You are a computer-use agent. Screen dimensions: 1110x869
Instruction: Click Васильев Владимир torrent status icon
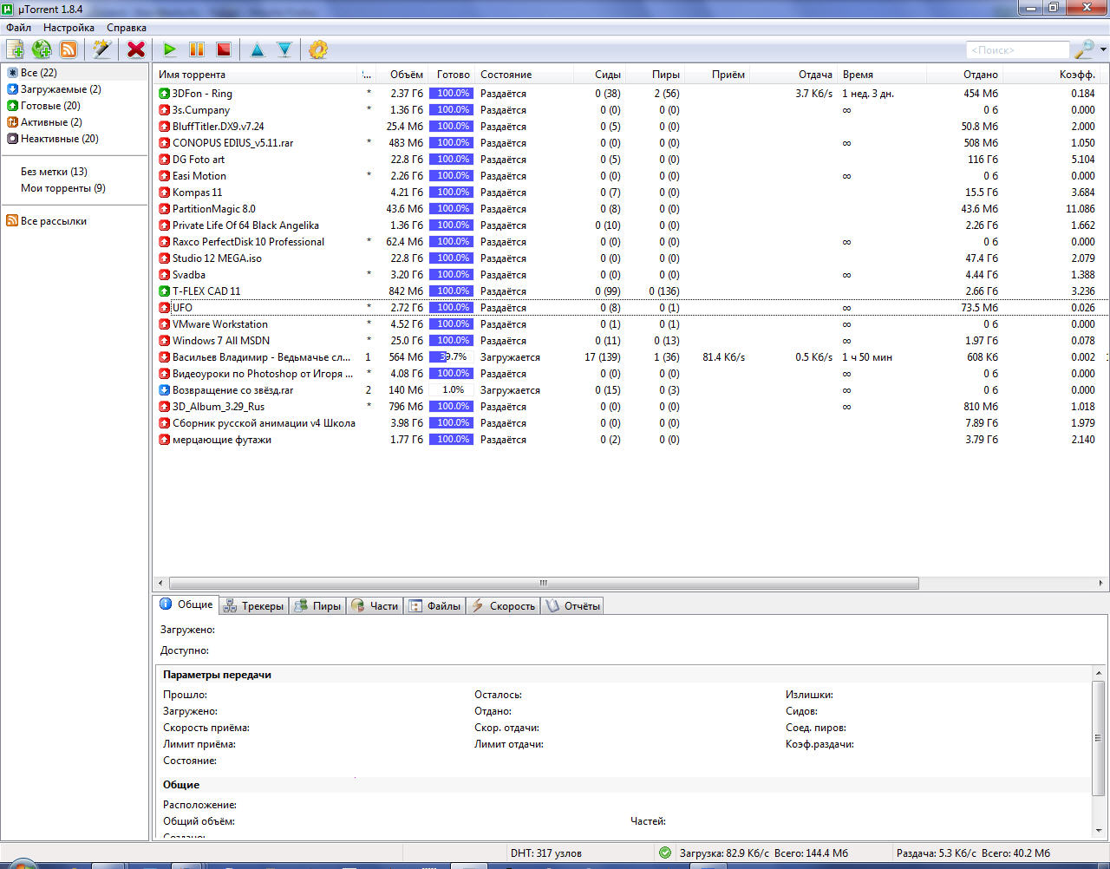click(x=164, y=357)
